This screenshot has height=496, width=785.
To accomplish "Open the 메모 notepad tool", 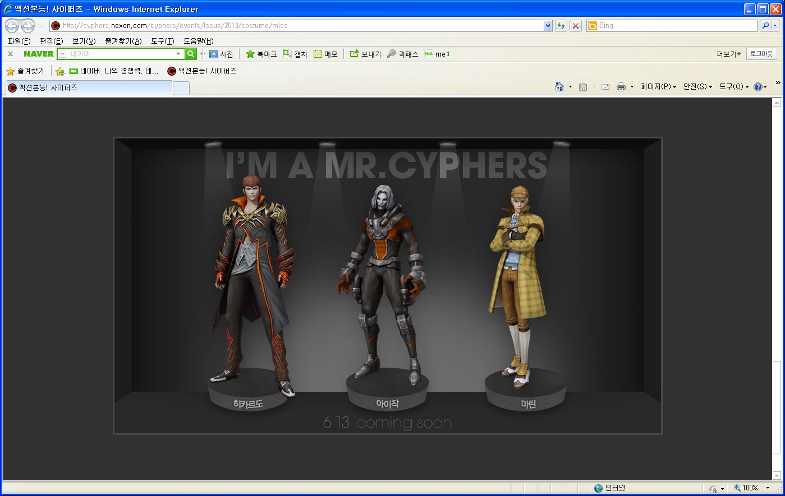I will (325, 54).
